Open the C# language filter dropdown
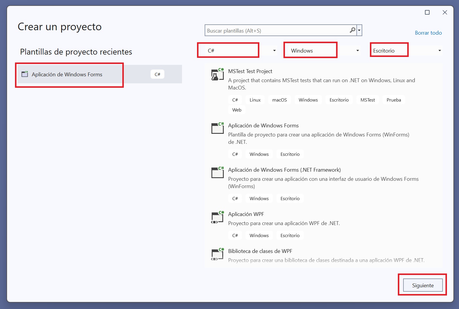 point(274,50)
